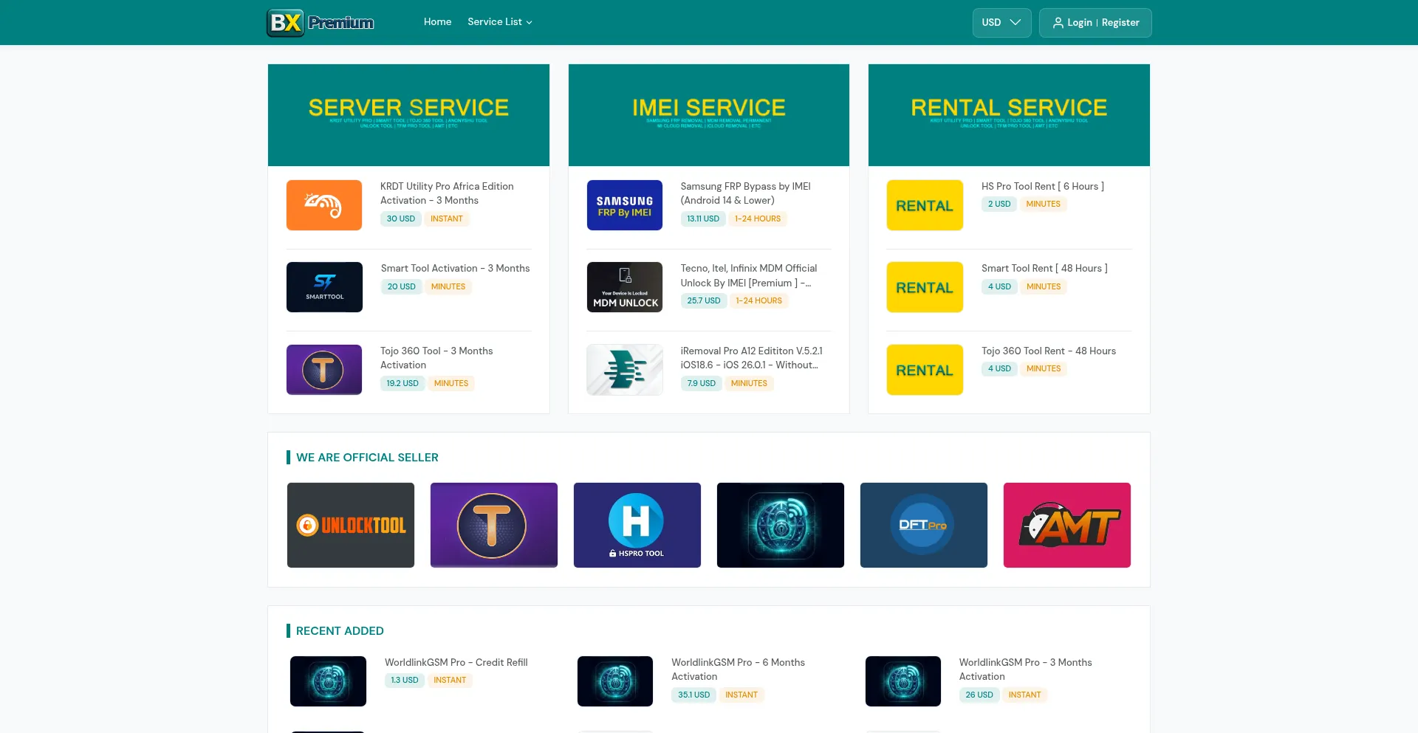This screenshot has width=1418, height=733.
Task: Click the user icon beside Login
Action: click(1058, 23)
